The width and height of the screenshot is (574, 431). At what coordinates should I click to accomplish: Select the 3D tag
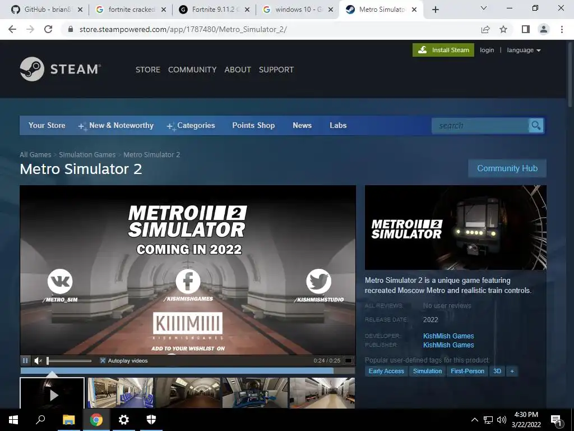pos(497,372)
